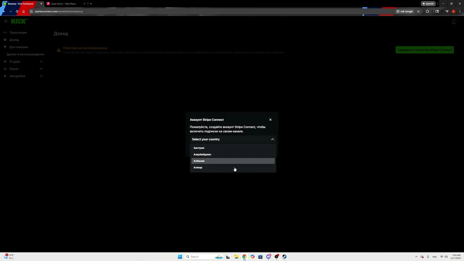Viewport: 464px width, 261px height.
Task: Open the Достижения sidebar section
Action: coord(18,47)
